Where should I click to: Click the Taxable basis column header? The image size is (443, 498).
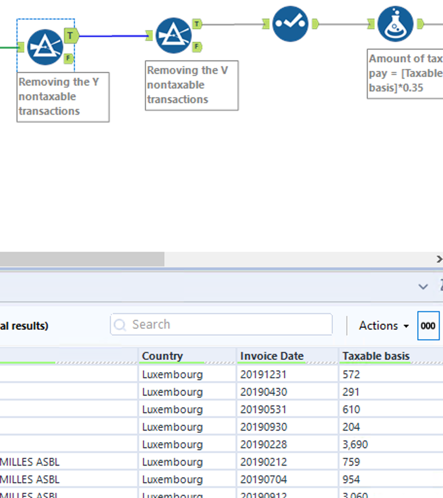point(376,356)
